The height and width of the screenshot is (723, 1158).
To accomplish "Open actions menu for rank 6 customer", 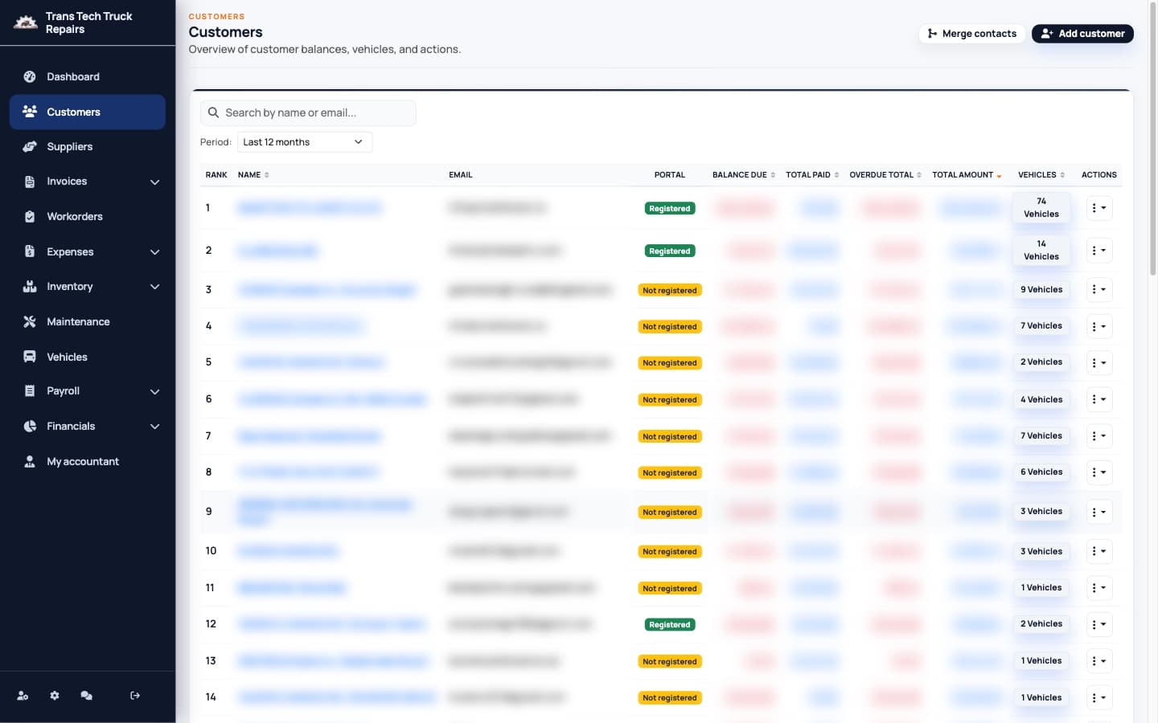I will click(x=1098, y=399).
